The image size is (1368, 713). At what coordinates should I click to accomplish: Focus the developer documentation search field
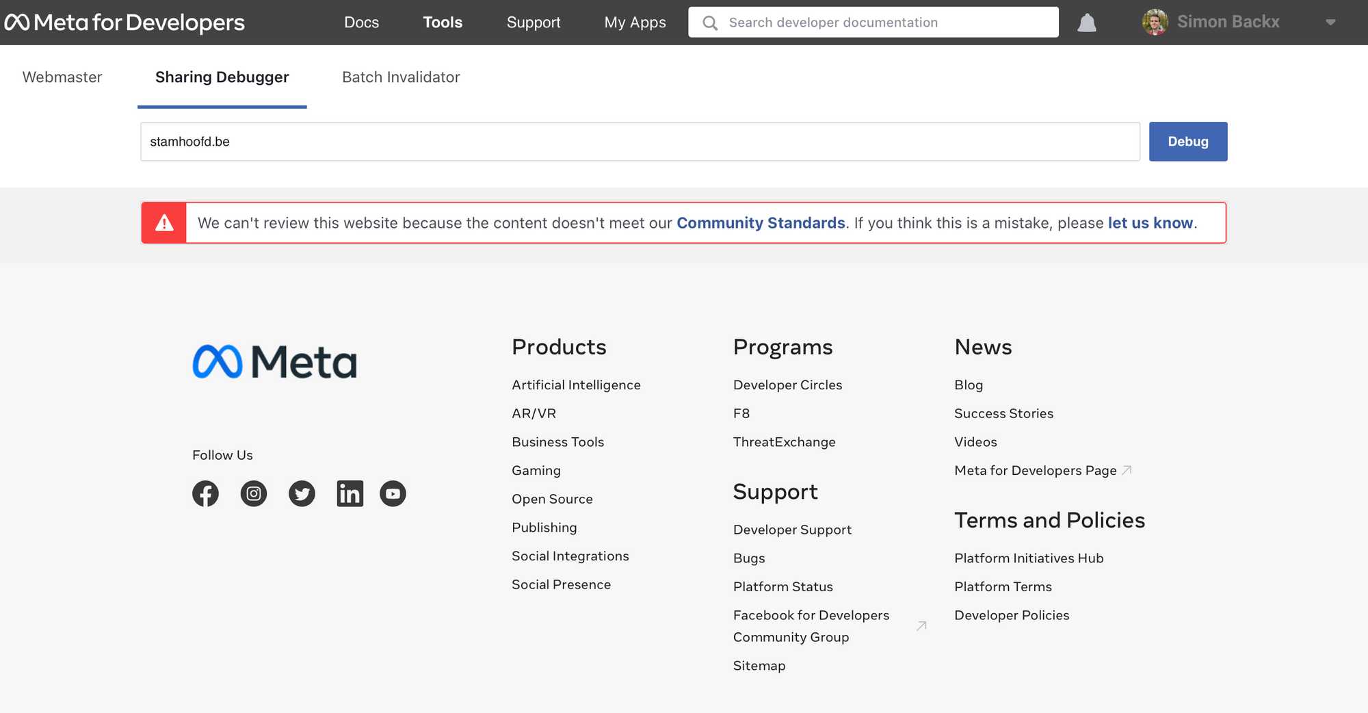coord(873,23)
